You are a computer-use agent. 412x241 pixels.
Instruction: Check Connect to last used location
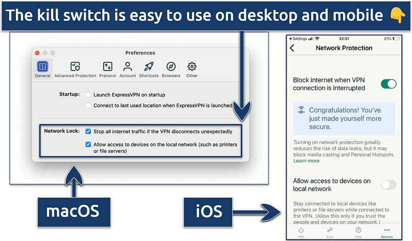[88, 106]
